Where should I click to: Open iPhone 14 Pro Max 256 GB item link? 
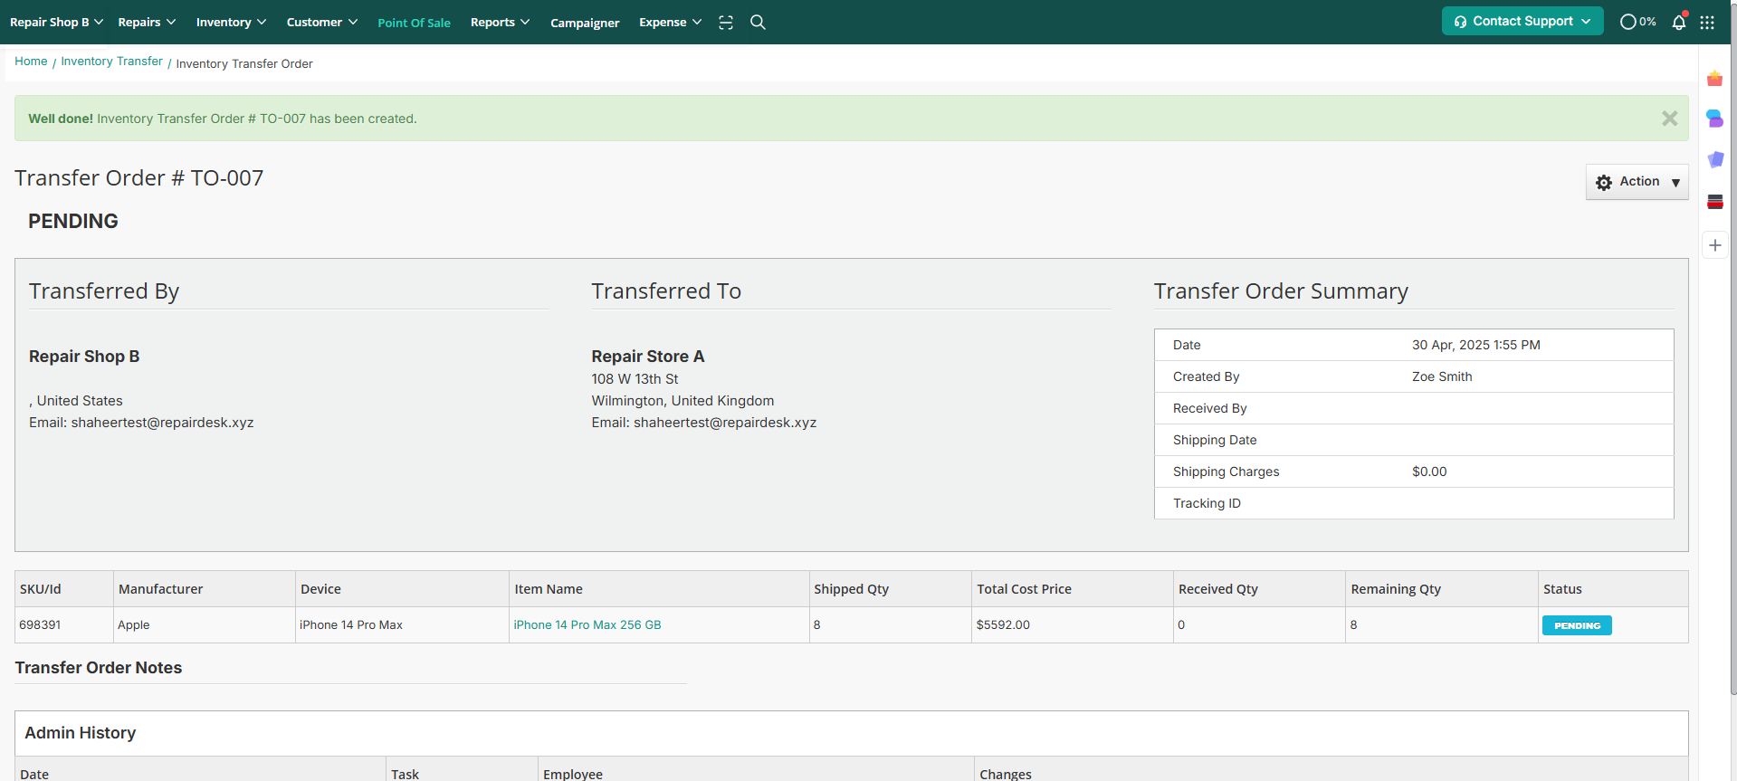click(587, 625)
